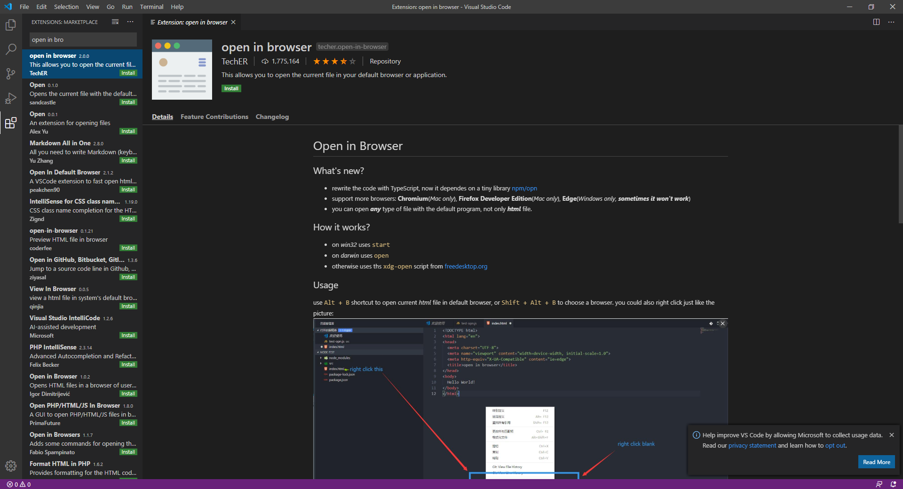
Task: Open the Run menu
Action: (x=127, y=7)
